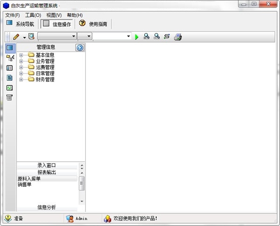Expand the 业务管理 tree node
Image resolution: width=280 pixels, height=226 pixels.
(x=21, y=61)
